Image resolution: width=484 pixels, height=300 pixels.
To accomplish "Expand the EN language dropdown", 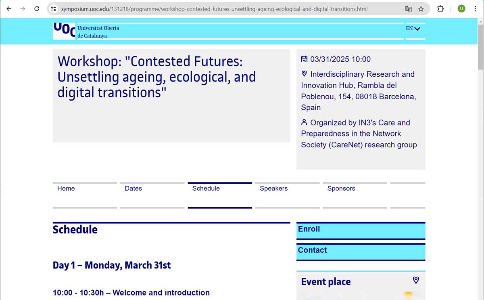I will pyautogui.click(x=413, y=29).
